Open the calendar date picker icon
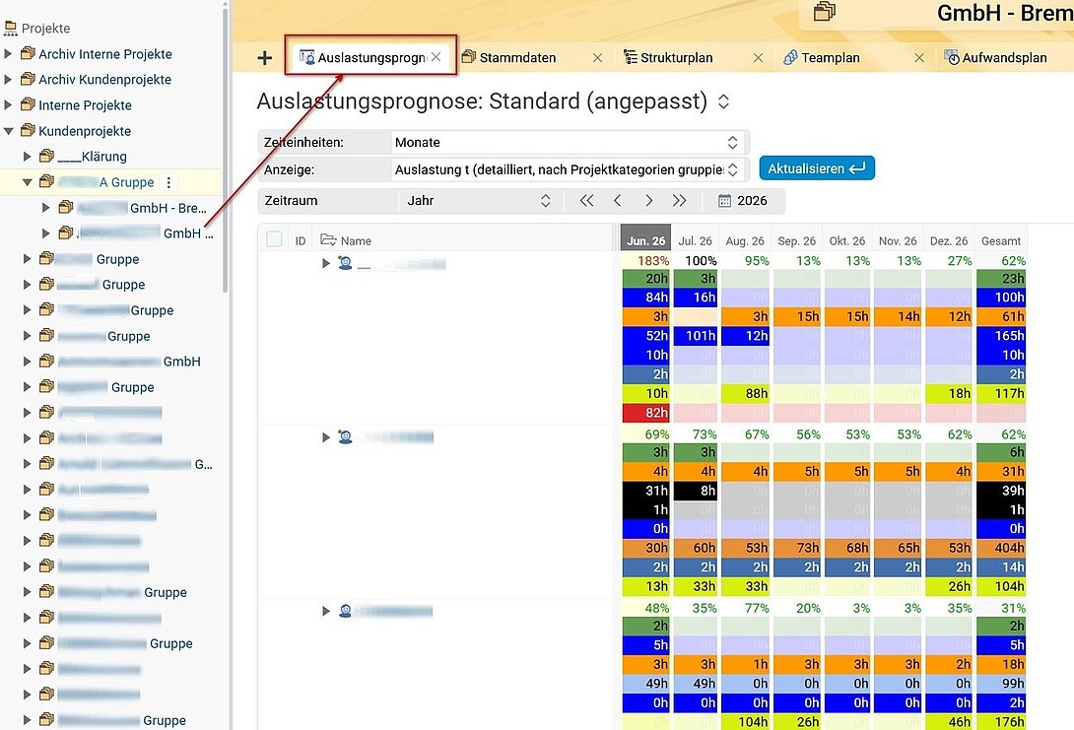Screen dimensions: 1074x730 [x=724, y=201]
